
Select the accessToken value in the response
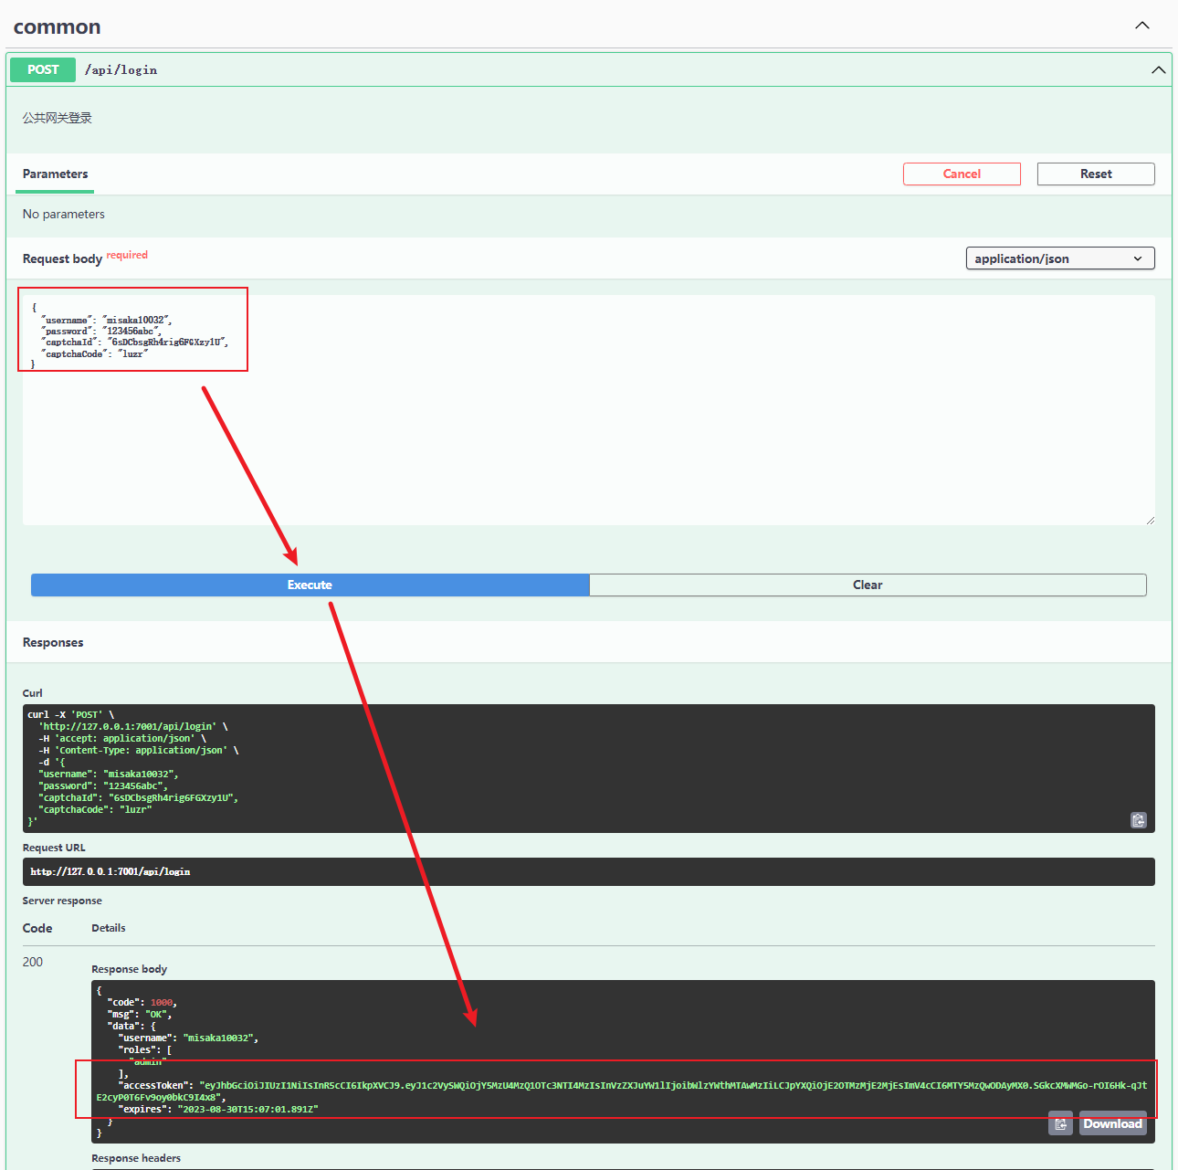point(548,1087)
